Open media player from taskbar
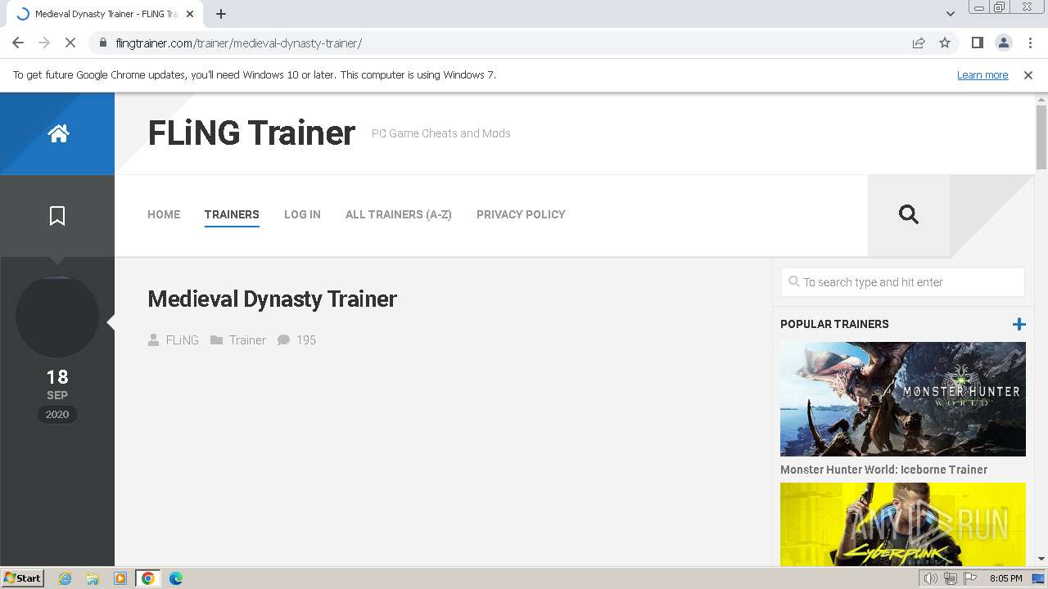The image size is (1048, 589). [120, 578]
